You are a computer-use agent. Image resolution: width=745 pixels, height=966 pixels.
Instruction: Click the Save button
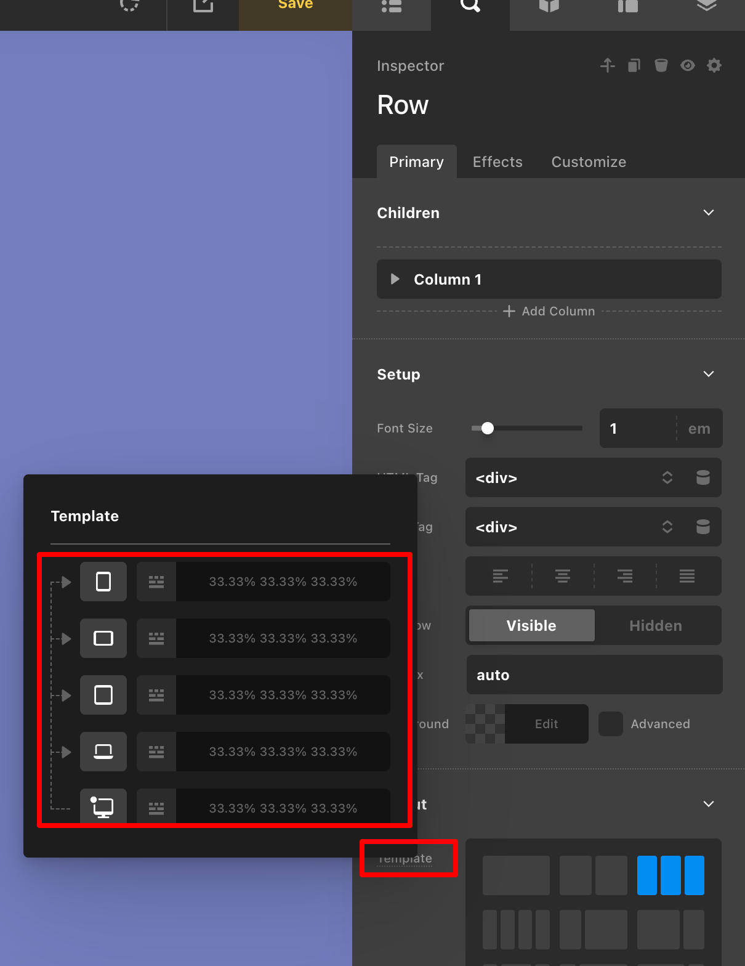[296, 6]
